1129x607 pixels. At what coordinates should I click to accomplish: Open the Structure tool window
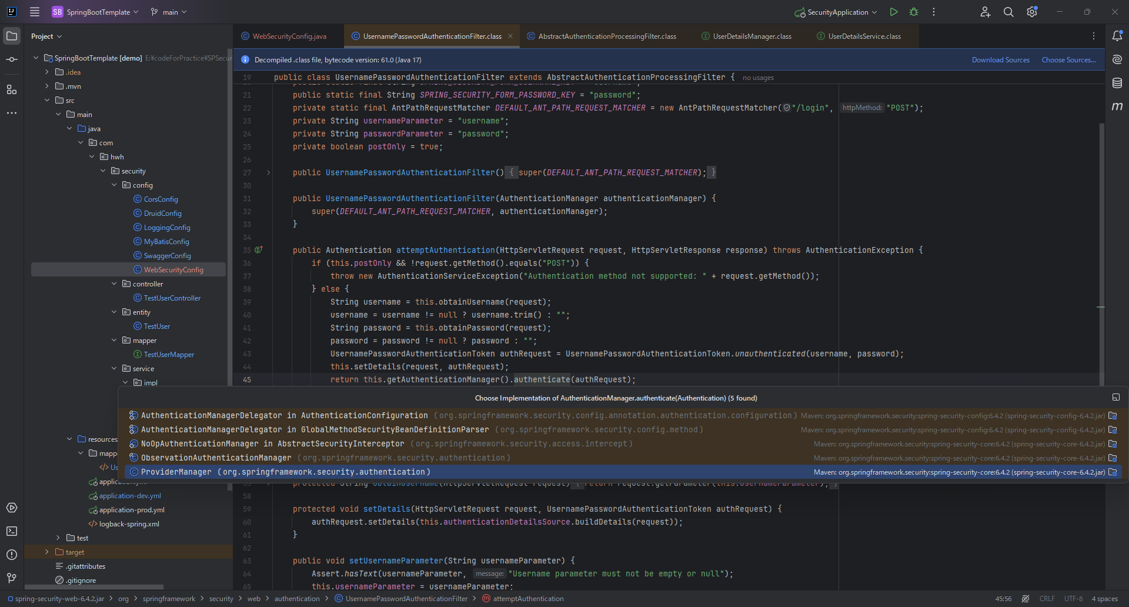tap(12, 89)
